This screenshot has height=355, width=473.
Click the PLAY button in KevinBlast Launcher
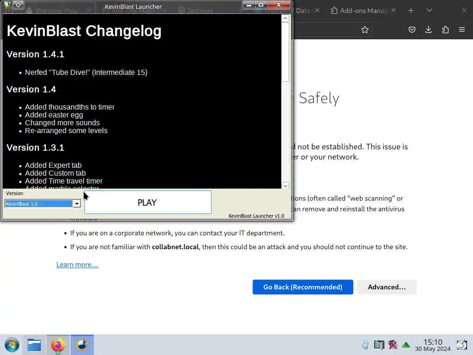tap(148, 202)
